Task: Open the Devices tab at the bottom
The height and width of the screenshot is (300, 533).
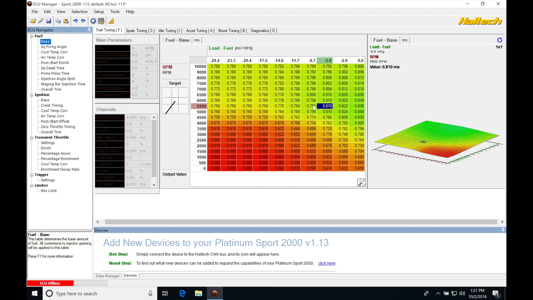Action: pyautogui.click(x=130, y=276)
